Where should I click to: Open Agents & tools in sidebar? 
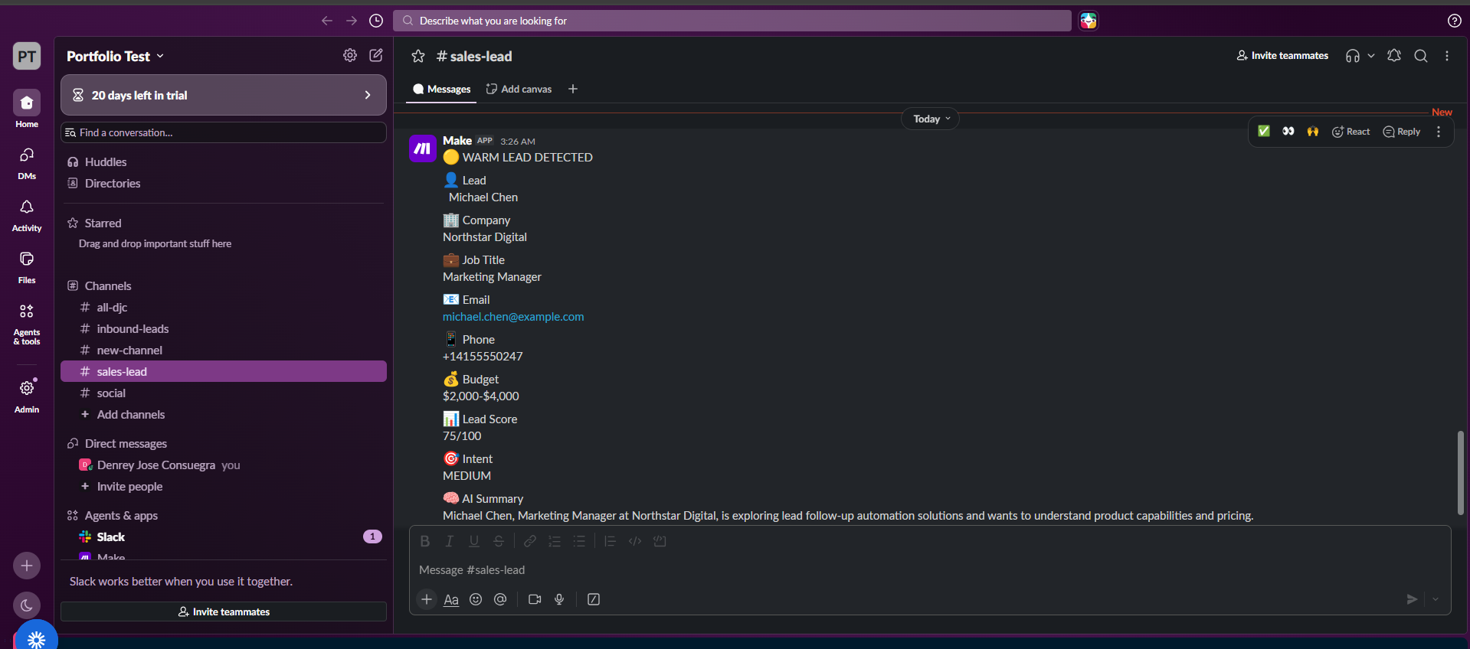click(27, 323)
